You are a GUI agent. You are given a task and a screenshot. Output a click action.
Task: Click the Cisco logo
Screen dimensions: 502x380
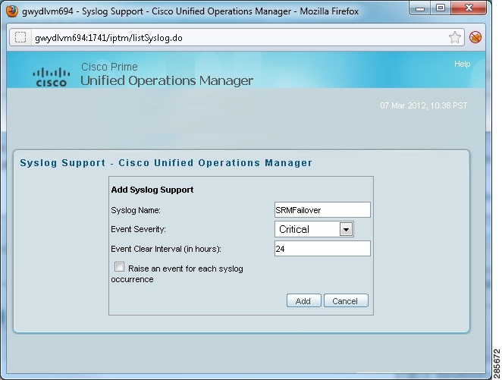pos(52,77)
